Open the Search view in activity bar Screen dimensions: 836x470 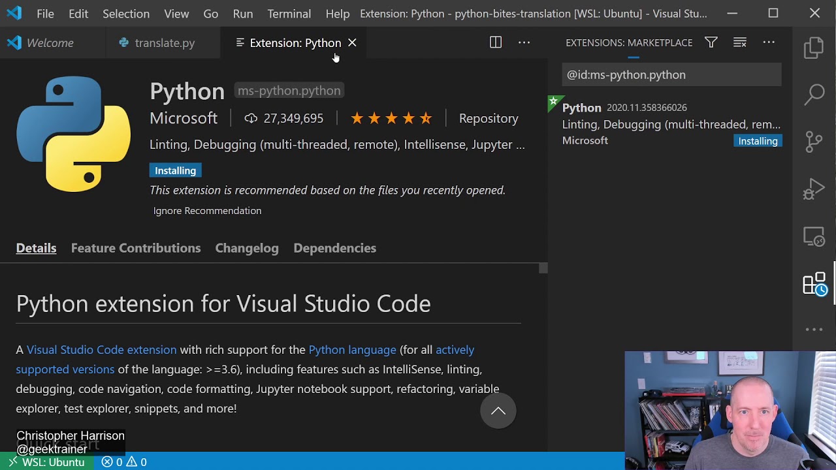(x=814, y=95)
